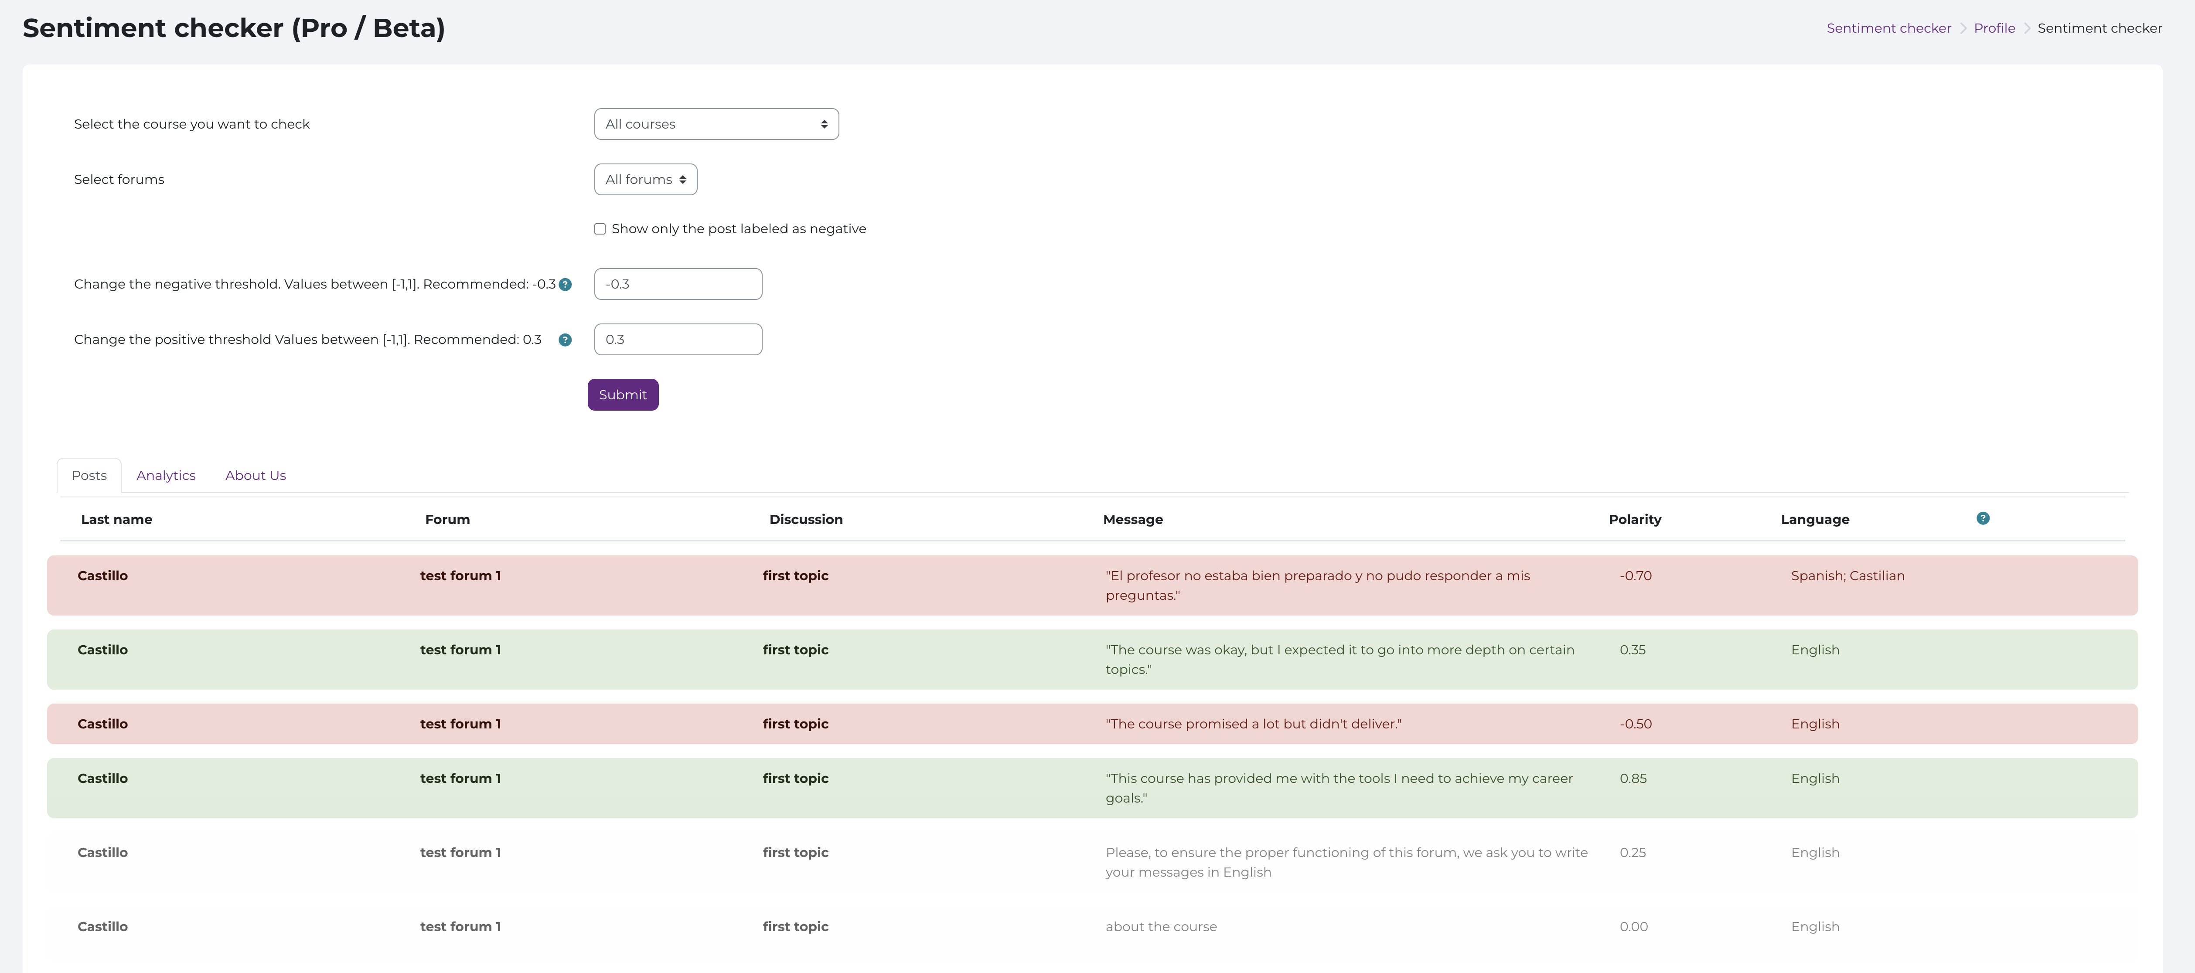This screenshot has width=2195, height=973.
Task: Click the Language column header
Action: click(x=1814, y=520)
